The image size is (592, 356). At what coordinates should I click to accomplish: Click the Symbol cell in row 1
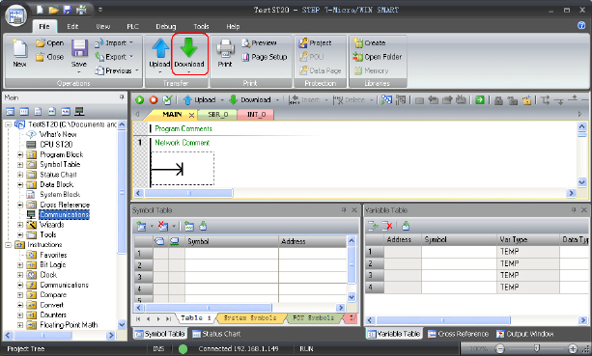[232, 254]
